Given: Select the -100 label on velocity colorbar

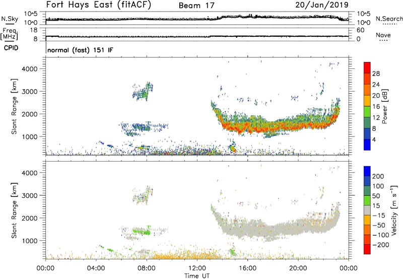Looking at the screenshot, I should point(381,235).
